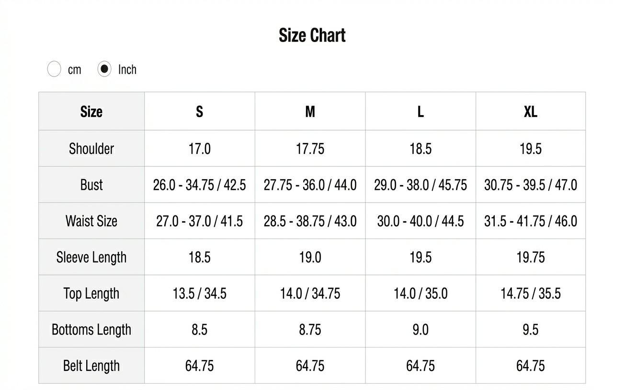Click the Top Length row label
Image resolution: width=625 pixels, height=390 pixels.
point(91,293)
